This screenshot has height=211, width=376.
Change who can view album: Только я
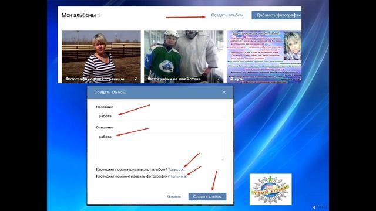coord(176,169)
